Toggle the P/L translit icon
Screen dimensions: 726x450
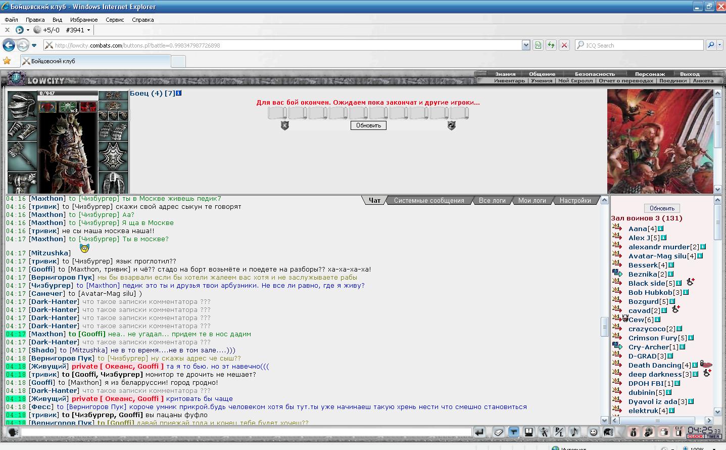click(x=559, y=432)
